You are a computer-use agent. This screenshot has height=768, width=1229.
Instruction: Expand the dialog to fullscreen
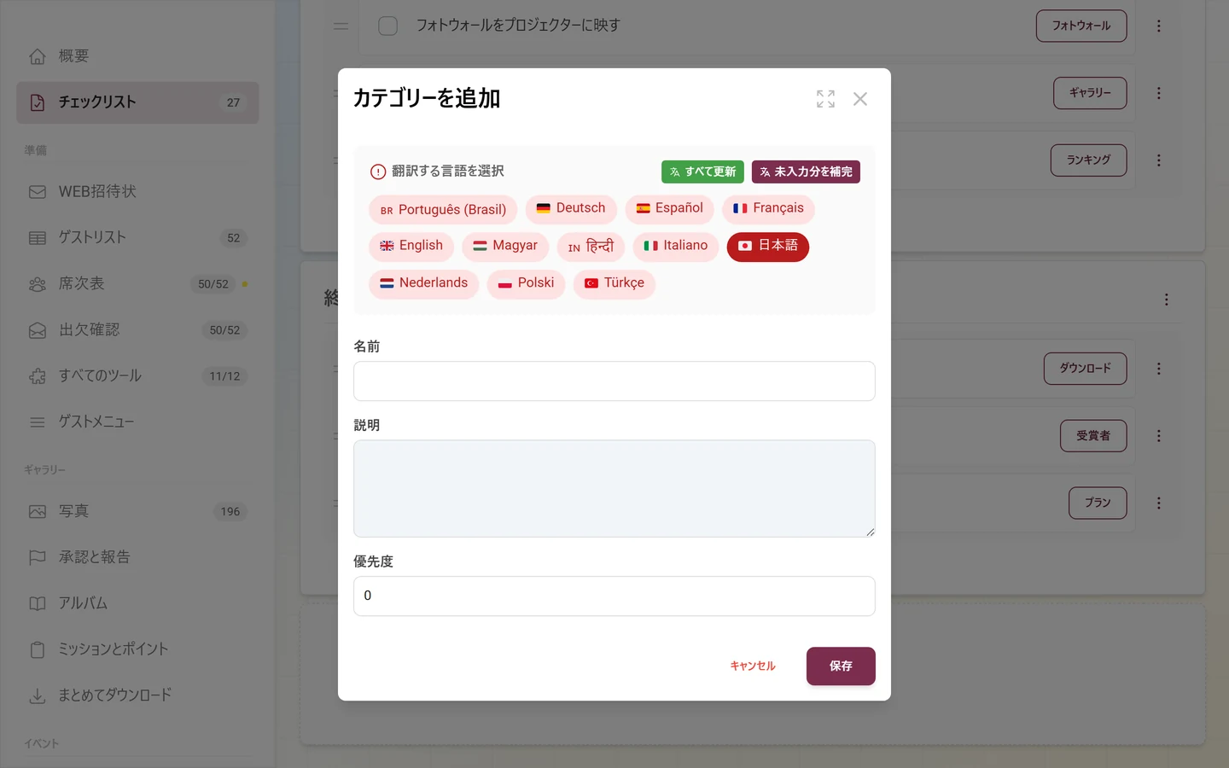click(825, 99)
